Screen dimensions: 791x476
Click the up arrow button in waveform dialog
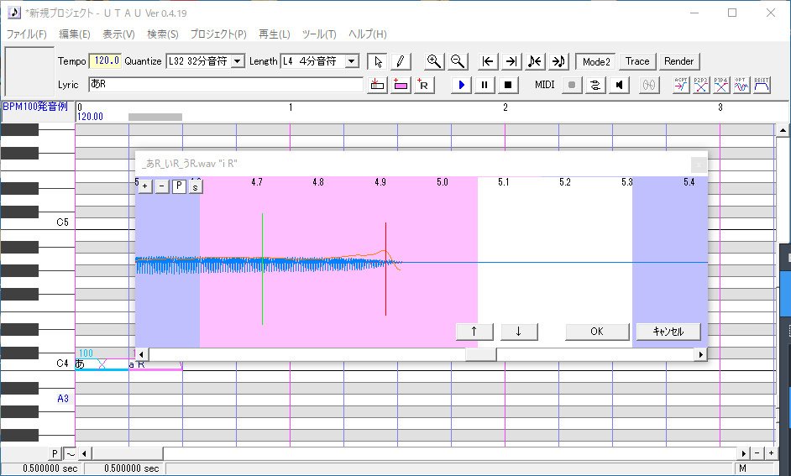tap(474, 332)
